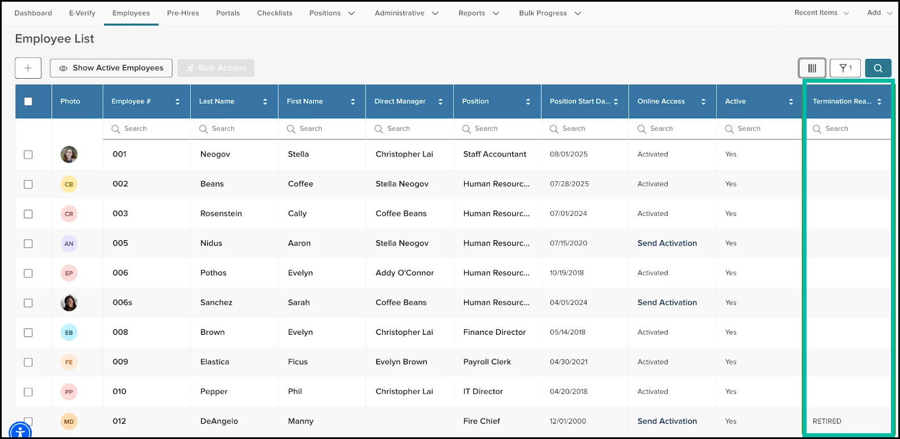This screenshot has height=439, width=900.
Task: Go to the E-Verify tab
Action: point(82,13)
